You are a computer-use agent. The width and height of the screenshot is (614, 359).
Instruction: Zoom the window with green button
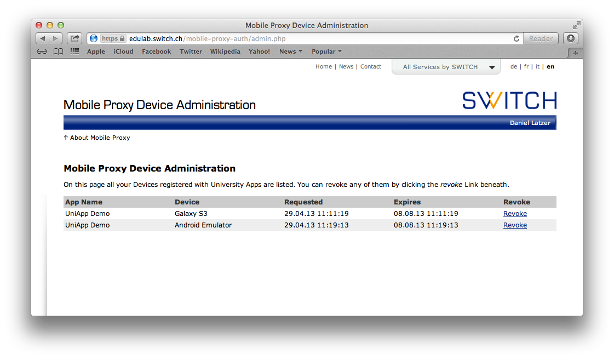[x=61, y=25]
